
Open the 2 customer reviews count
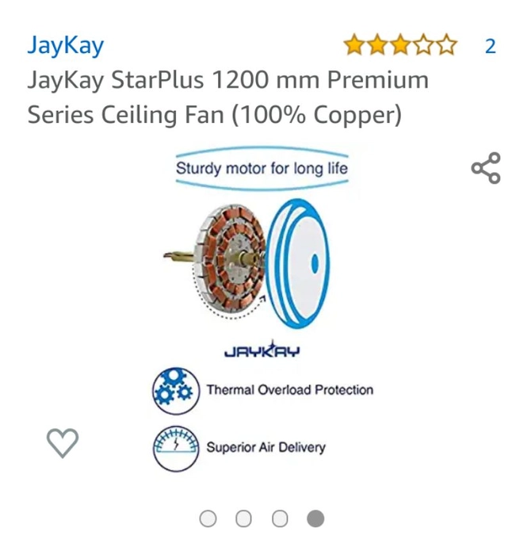pyautogui.click(x=491, y=46)
